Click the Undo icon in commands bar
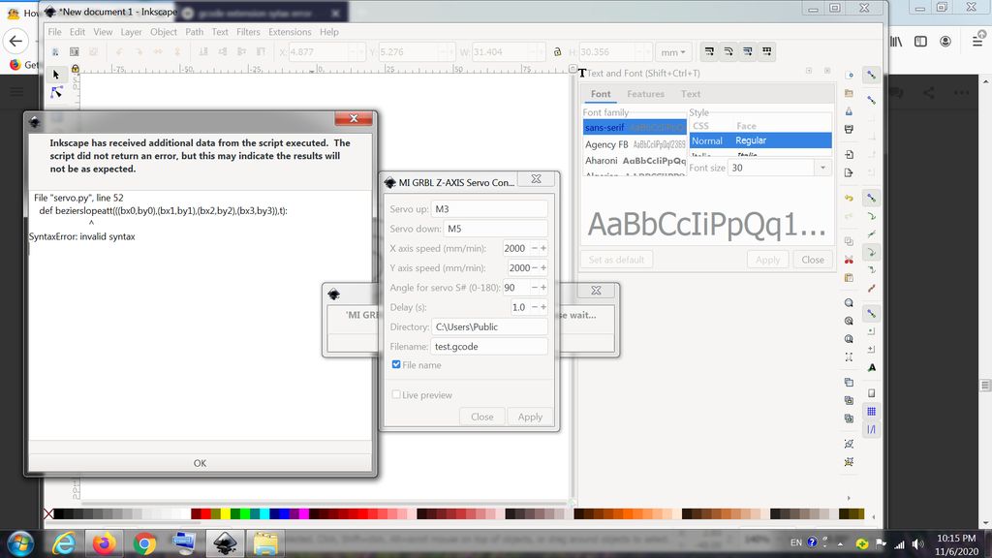The image size is (992, 558). 849,198
